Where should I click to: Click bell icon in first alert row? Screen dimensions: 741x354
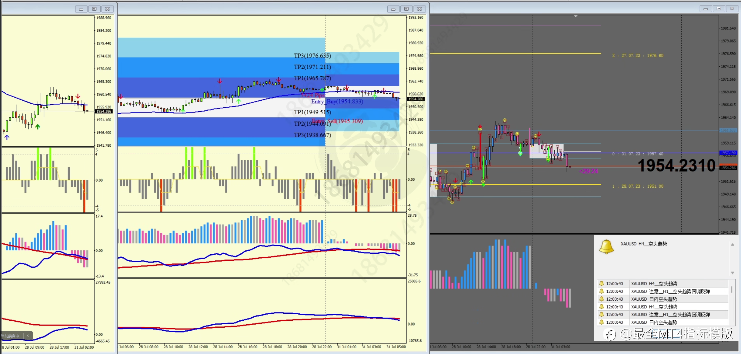(602, 284)
